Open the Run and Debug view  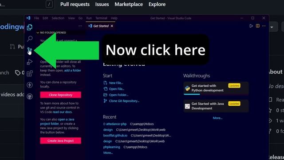(30, 62)
